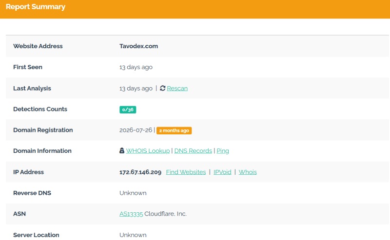Screen dimensions: 390x240
Task: Open the Find Websites link
Action: pyautogui.click(x=186, y=172)
